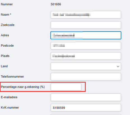Click the Percentage naar g-rekening input box
130x115 pixels.
tap(66, 87)
